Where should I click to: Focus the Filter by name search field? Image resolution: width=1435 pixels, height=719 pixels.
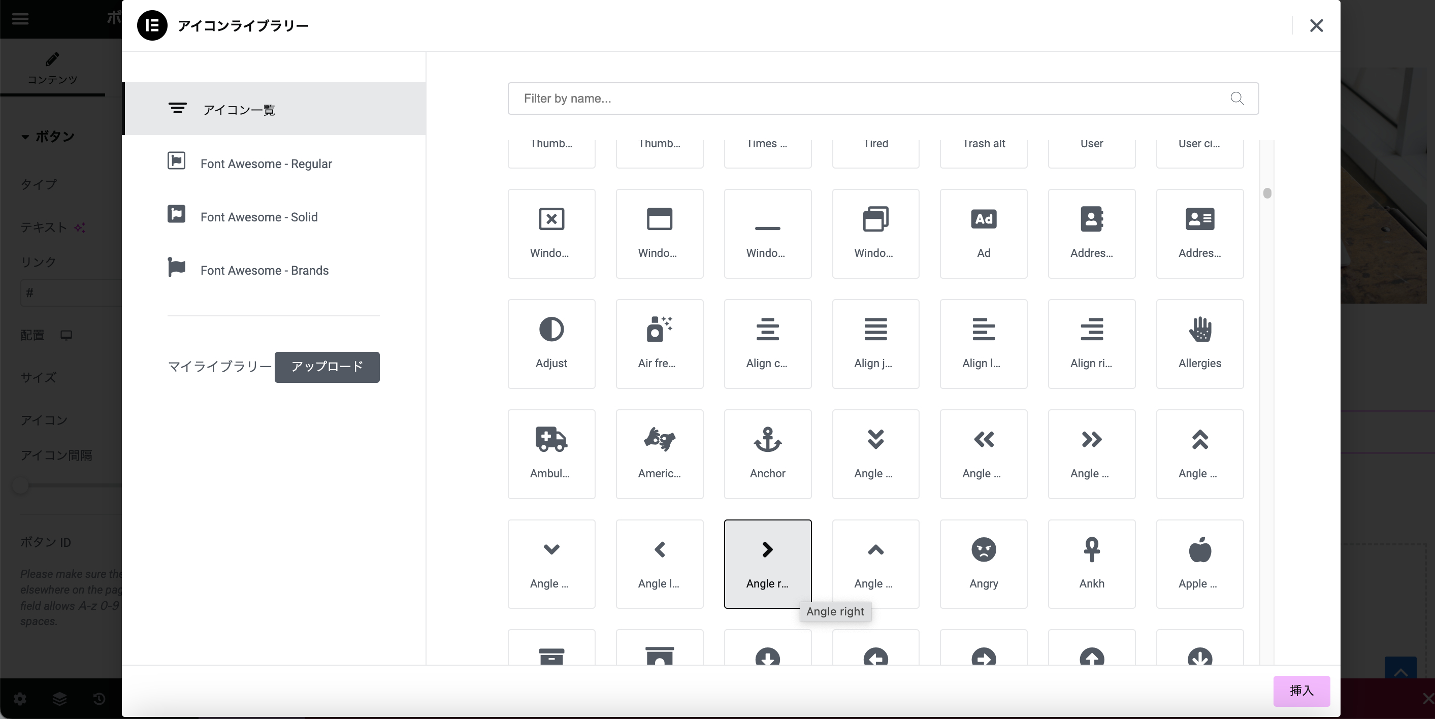[x=869, y=99]
